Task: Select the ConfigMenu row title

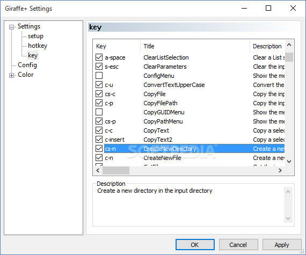Action: tap(159, 76)
